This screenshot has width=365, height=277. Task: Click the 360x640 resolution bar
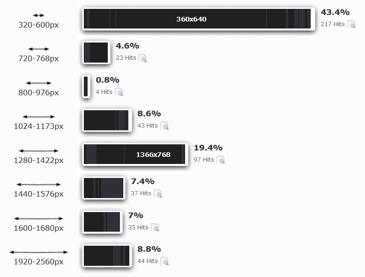pyautogui.click(x=197, y=19)
